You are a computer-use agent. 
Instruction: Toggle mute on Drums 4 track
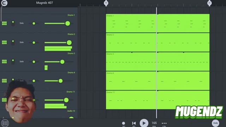coord(13,80)
